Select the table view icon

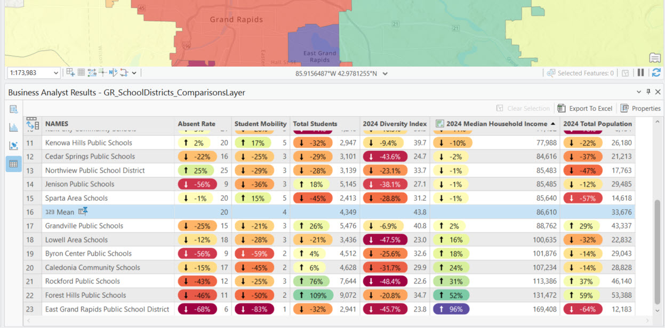pyautogui.click(x=13, y=160)
